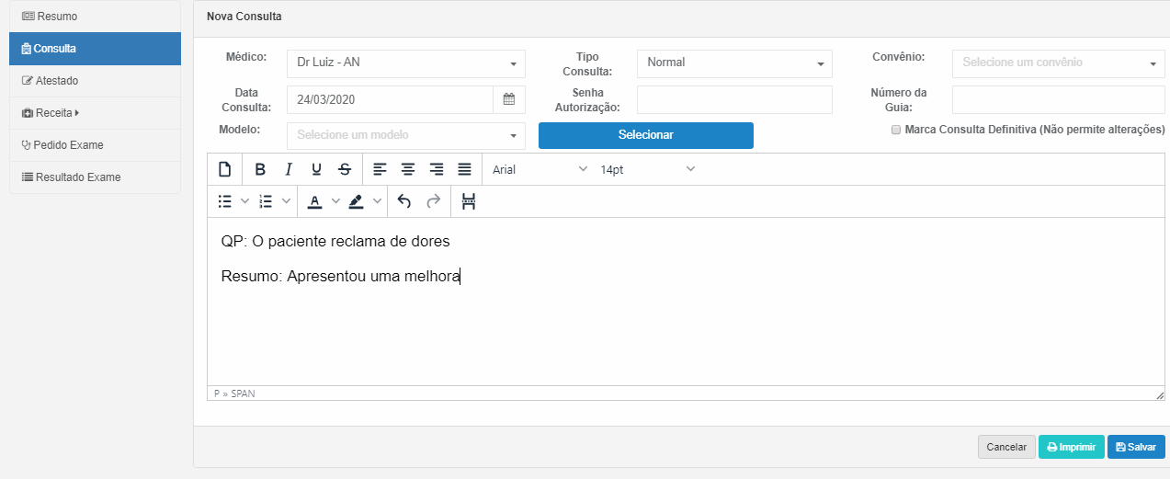Open the Médico dropdown
The height and width of the screenshot is (479, 1170).
click(405, 63)
